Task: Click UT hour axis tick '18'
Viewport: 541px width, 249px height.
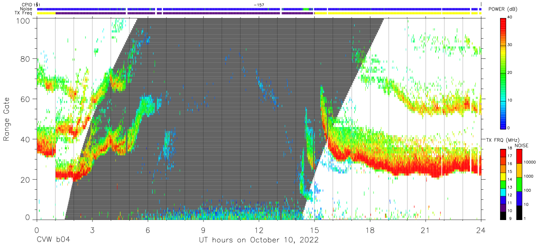Action: [370, 230]
